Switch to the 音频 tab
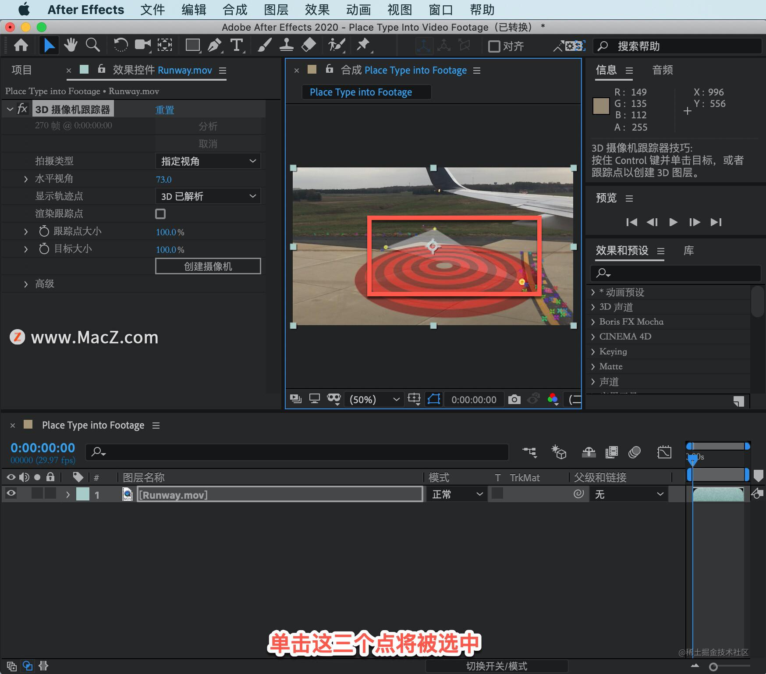The width and height of the screenshot is (766, 674). point(662,70)
